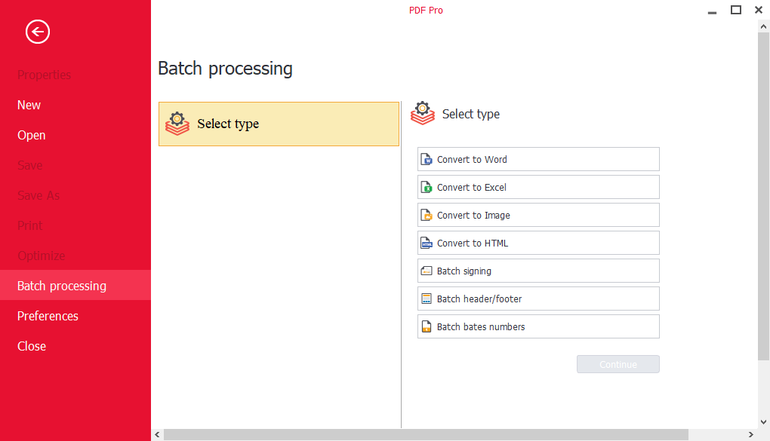Click the Excel document icon
Viewport: 770px width, 441px height.
[427, 188]
